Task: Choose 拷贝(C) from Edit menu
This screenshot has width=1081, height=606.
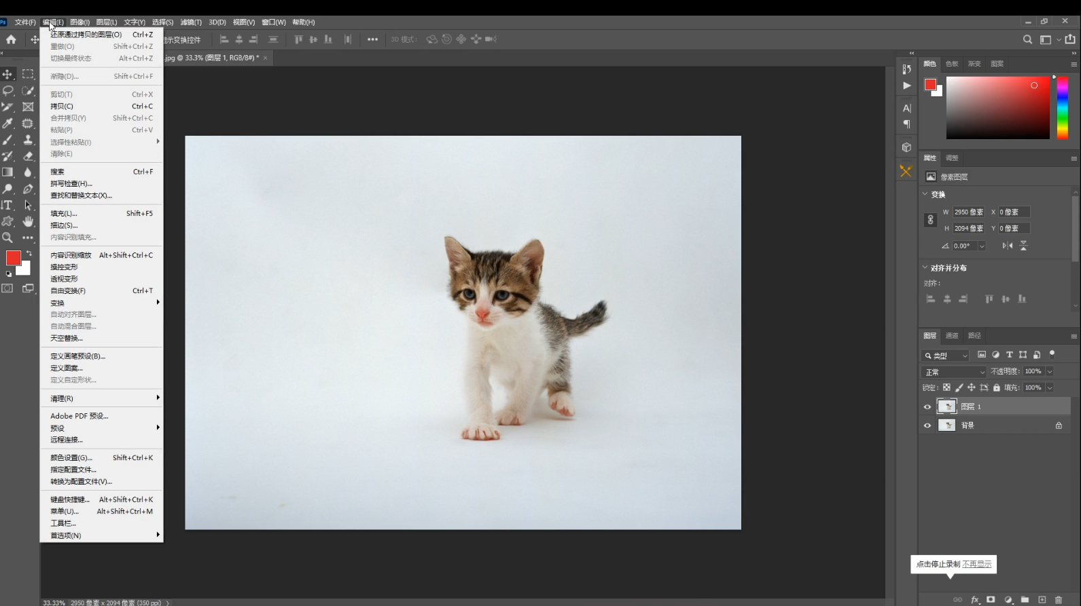Action: pyautogui.click(x=102, y=106)
